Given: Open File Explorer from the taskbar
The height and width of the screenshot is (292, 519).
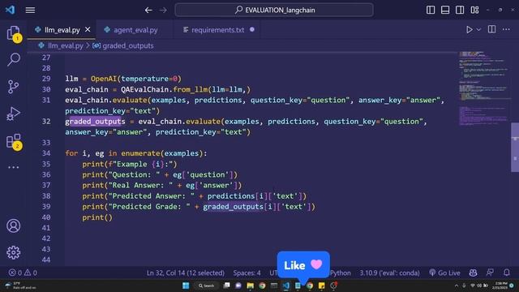Looking at the screenshot, I should 251,286.
